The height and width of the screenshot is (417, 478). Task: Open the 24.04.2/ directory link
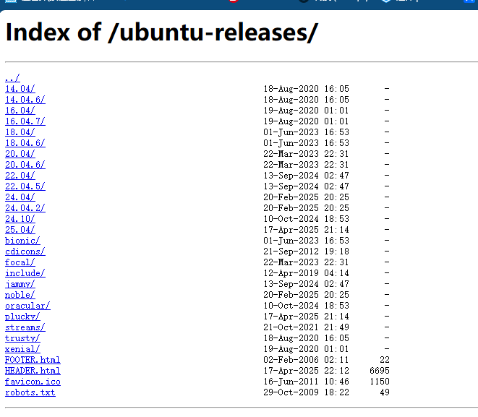tap(25, 208)
